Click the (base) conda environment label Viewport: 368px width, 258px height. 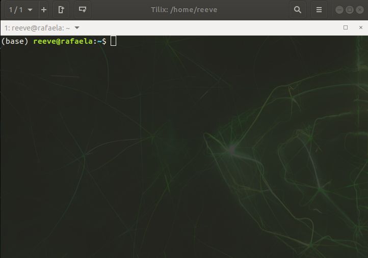click(15, 41)
